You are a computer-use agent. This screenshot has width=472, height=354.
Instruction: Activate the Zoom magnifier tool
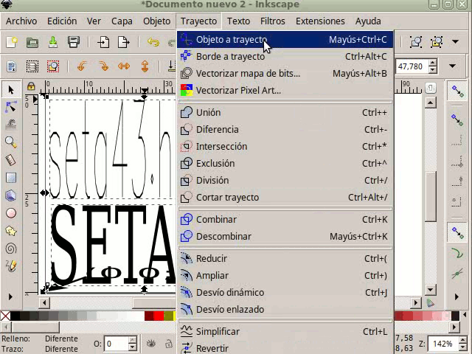(11, 142)
